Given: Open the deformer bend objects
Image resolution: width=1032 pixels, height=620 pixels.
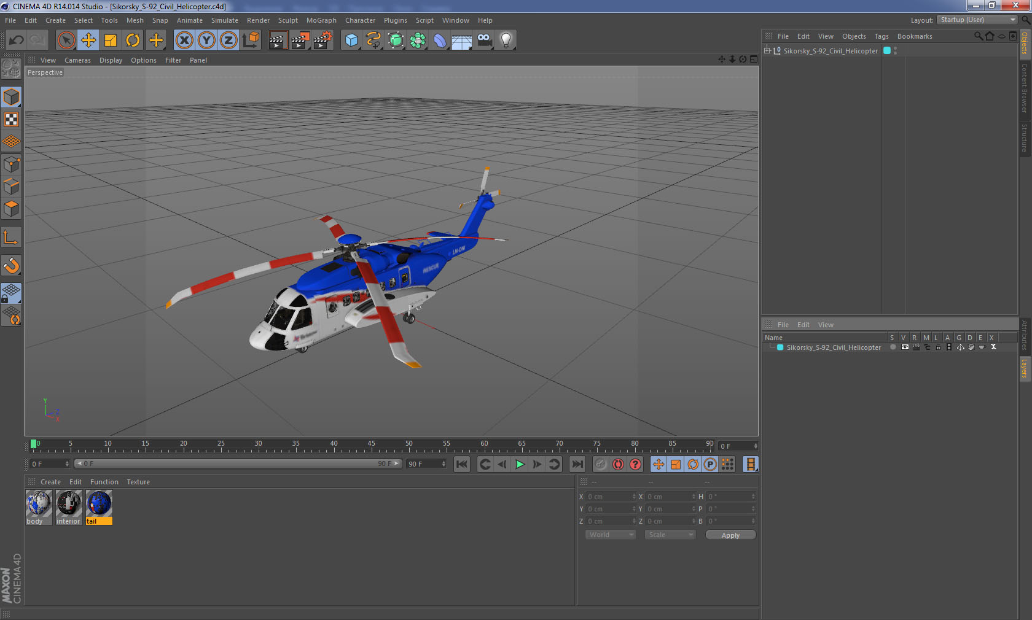Looking at the screenshot, I should point(440,41).
